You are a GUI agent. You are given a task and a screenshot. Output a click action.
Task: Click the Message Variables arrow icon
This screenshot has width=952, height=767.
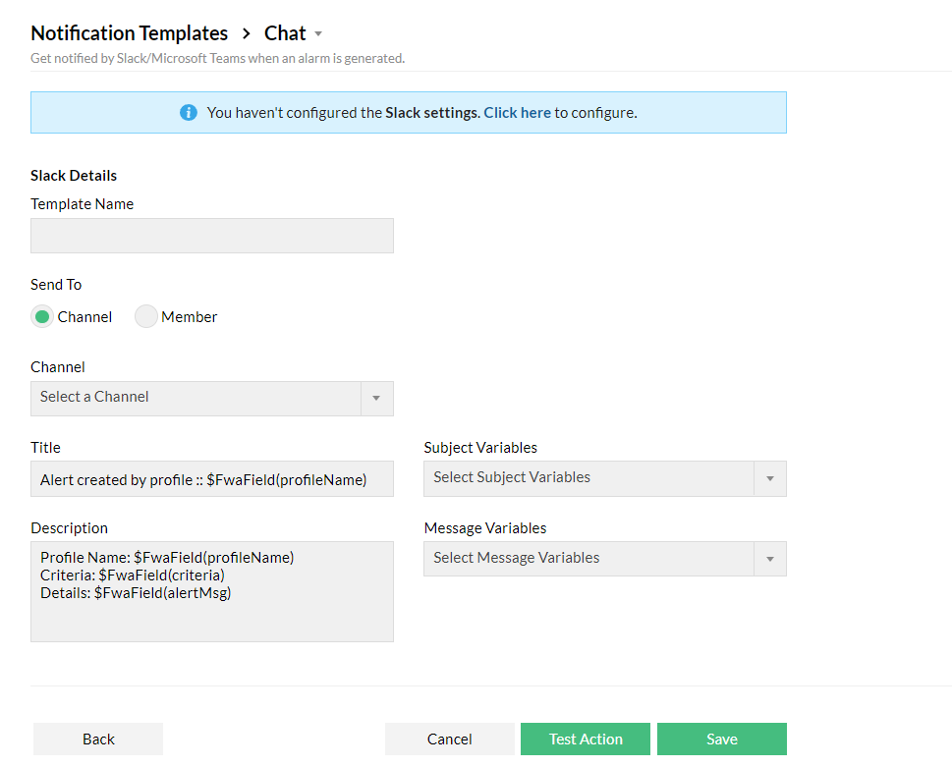770,560
